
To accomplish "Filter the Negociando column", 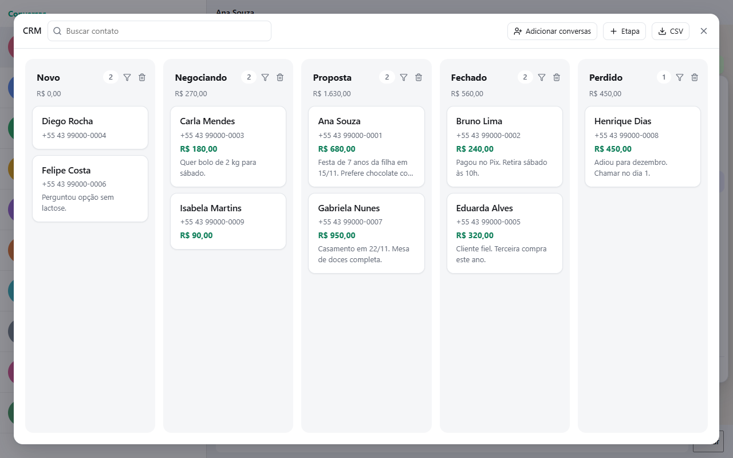I will tap(265, 77).
